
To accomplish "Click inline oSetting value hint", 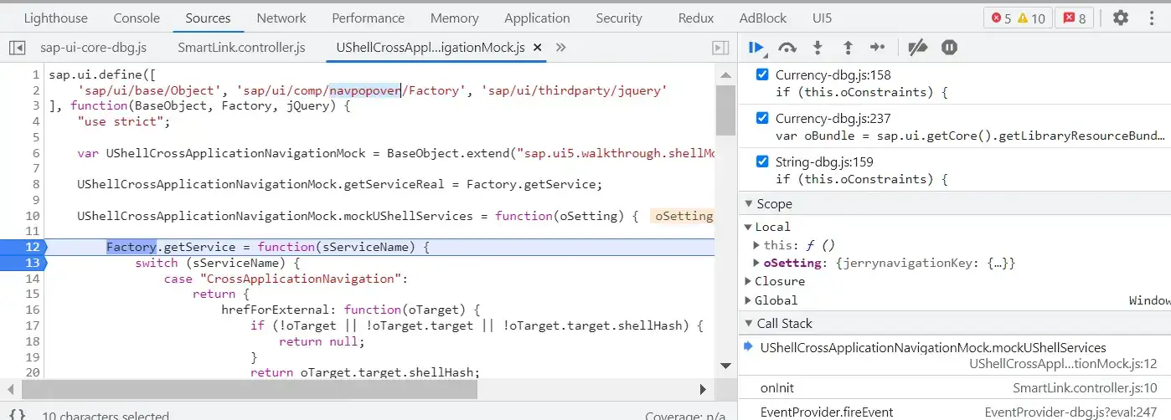I will click(684, 216).
